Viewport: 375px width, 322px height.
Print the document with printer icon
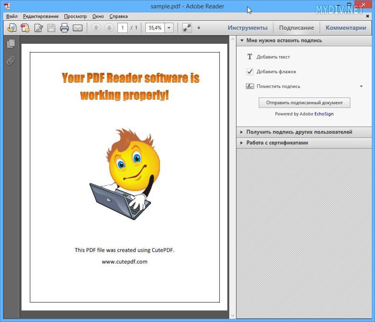click(x=64, y=28)
